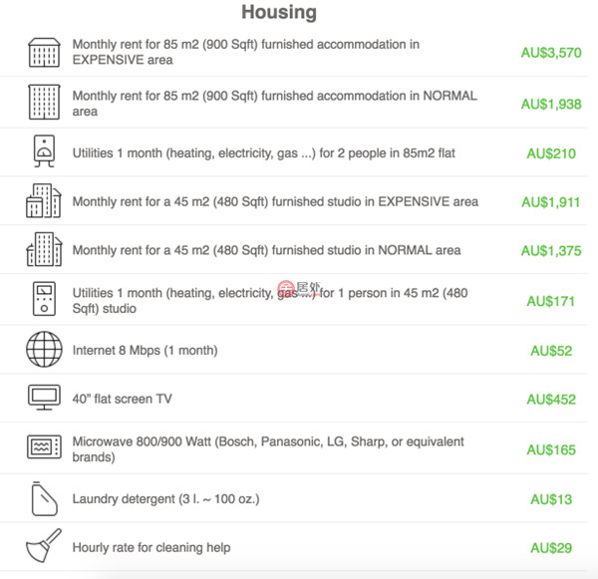Click the water heater icon for 2-person utilities

pos(44,152)
